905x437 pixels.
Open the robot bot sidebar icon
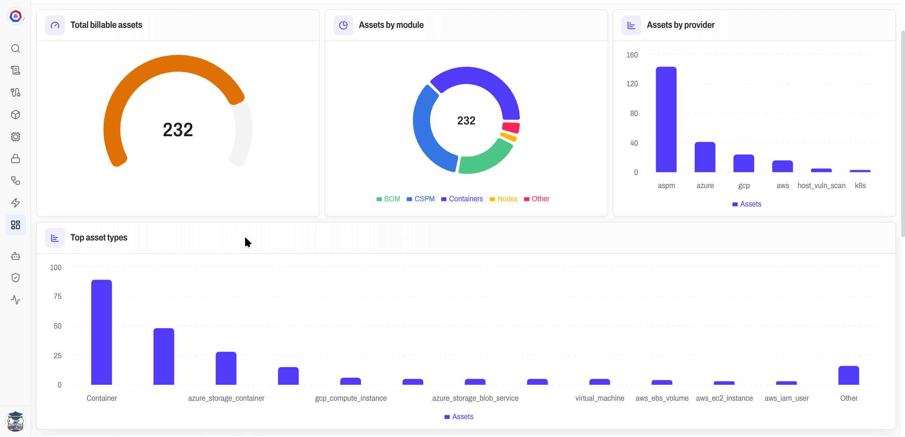tap(16, 256)
